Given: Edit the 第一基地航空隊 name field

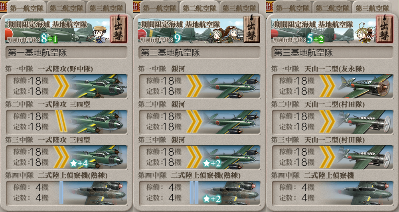Looking at the screenshot, I should [66, 52].
